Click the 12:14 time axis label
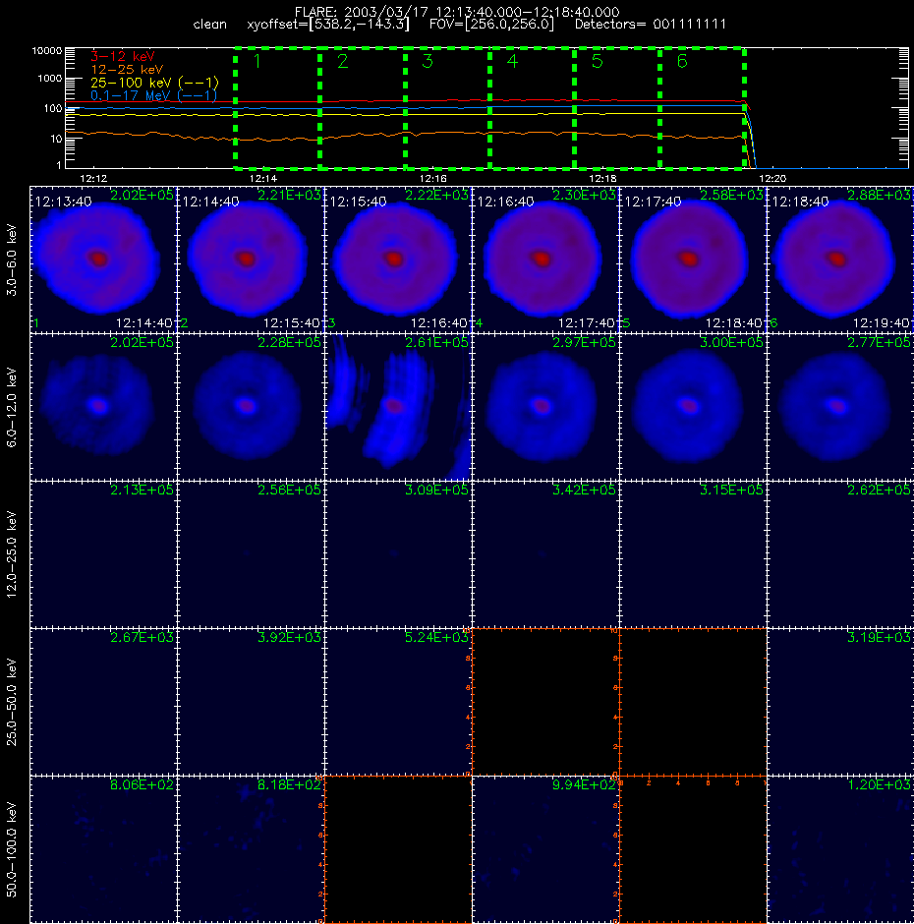This screenshot has width=914, height=924. pyautogui.click(x=263, y=178)
